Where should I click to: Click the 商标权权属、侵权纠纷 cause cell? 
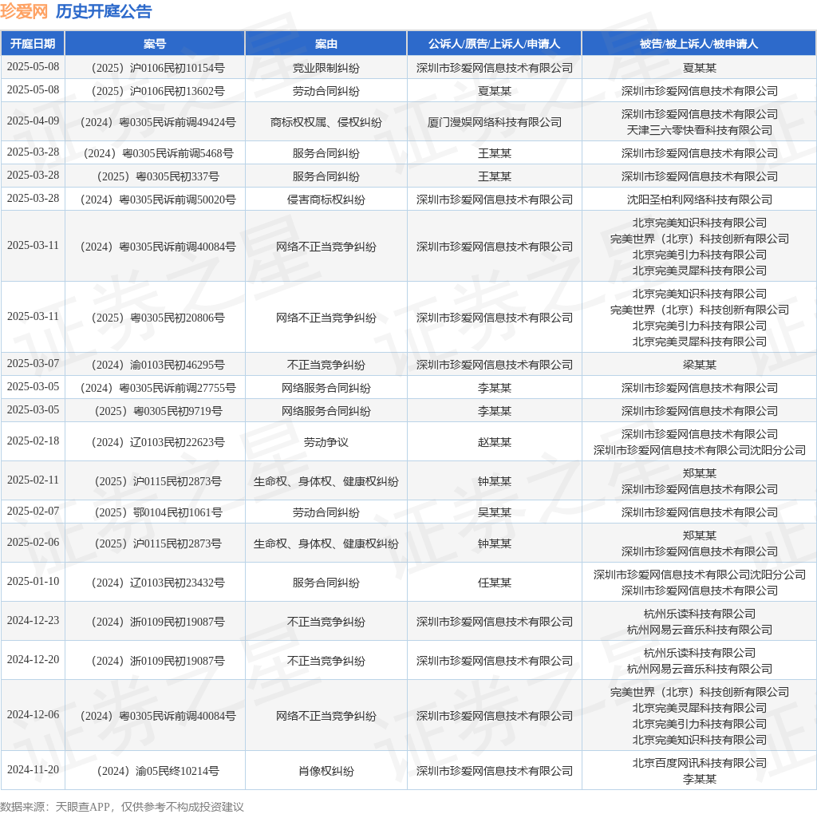pos(326,122)
